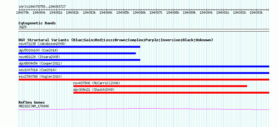This screenshot has height=127, width=278.
Task: Click the nsv461124 (Itsara2009) label
Action: click(x=39, y=57)
